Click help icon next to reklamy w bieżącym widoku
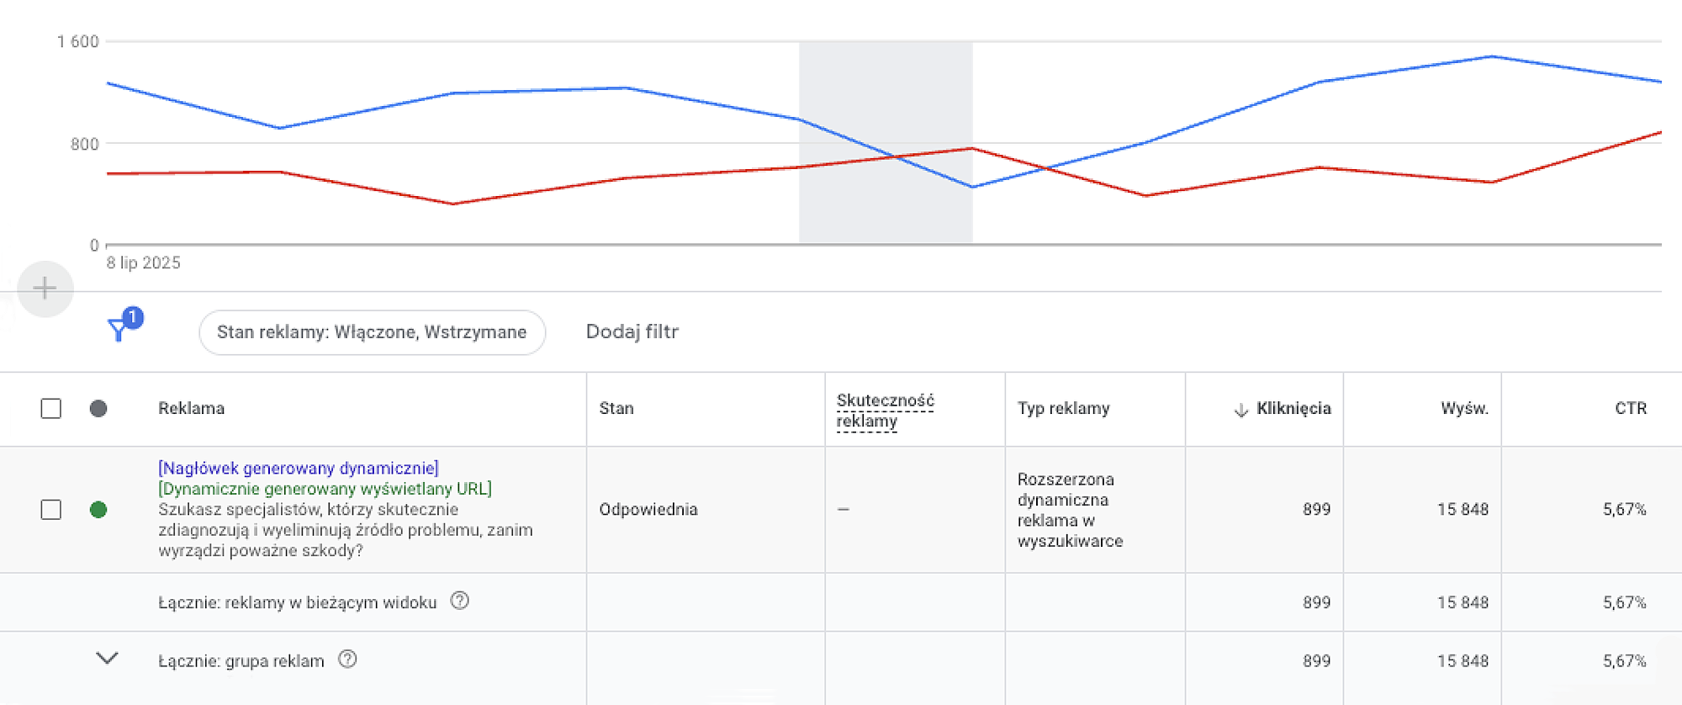The width and height of the screenshot is (1682, 705). click(459, 601)
